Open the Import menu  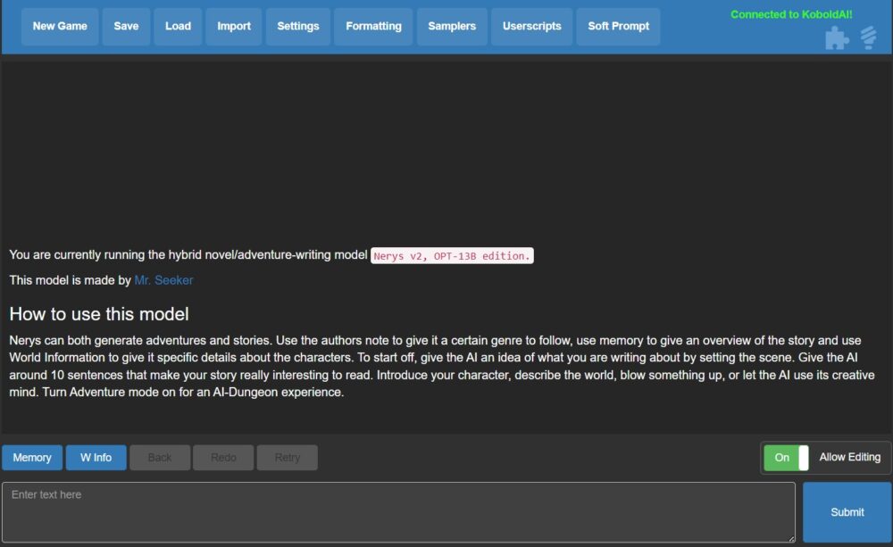point(233,26)
